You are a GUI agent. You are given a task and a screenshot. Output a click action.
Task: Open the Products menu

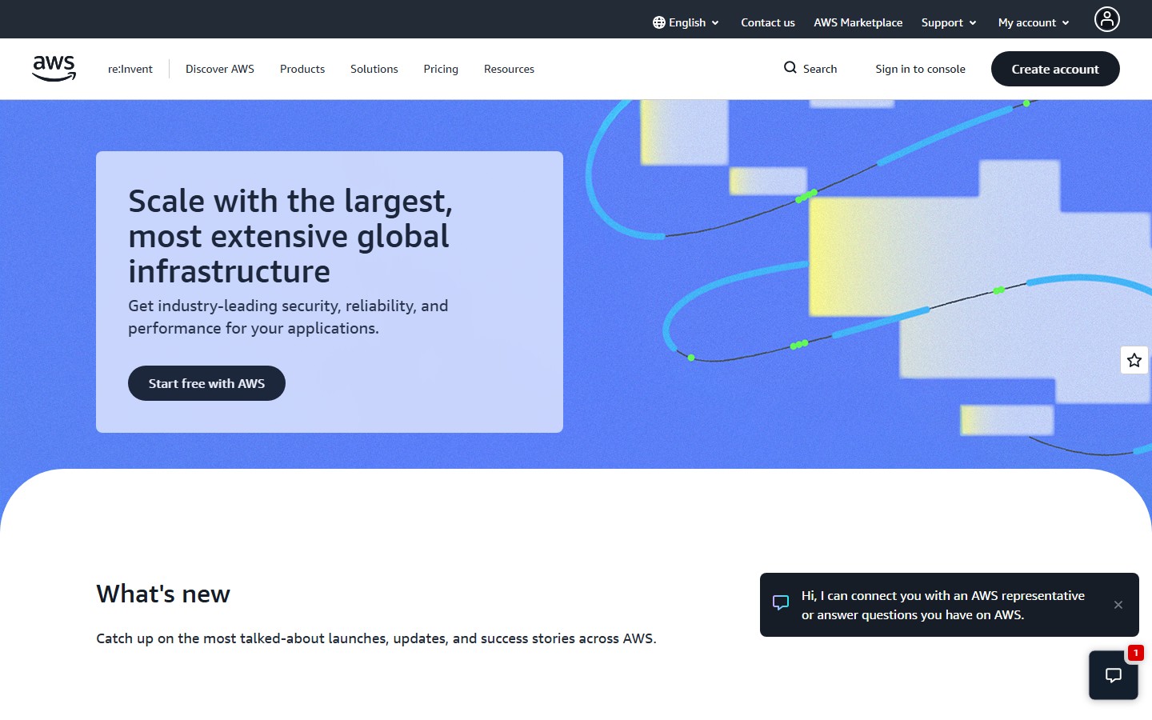coord(302,69)
